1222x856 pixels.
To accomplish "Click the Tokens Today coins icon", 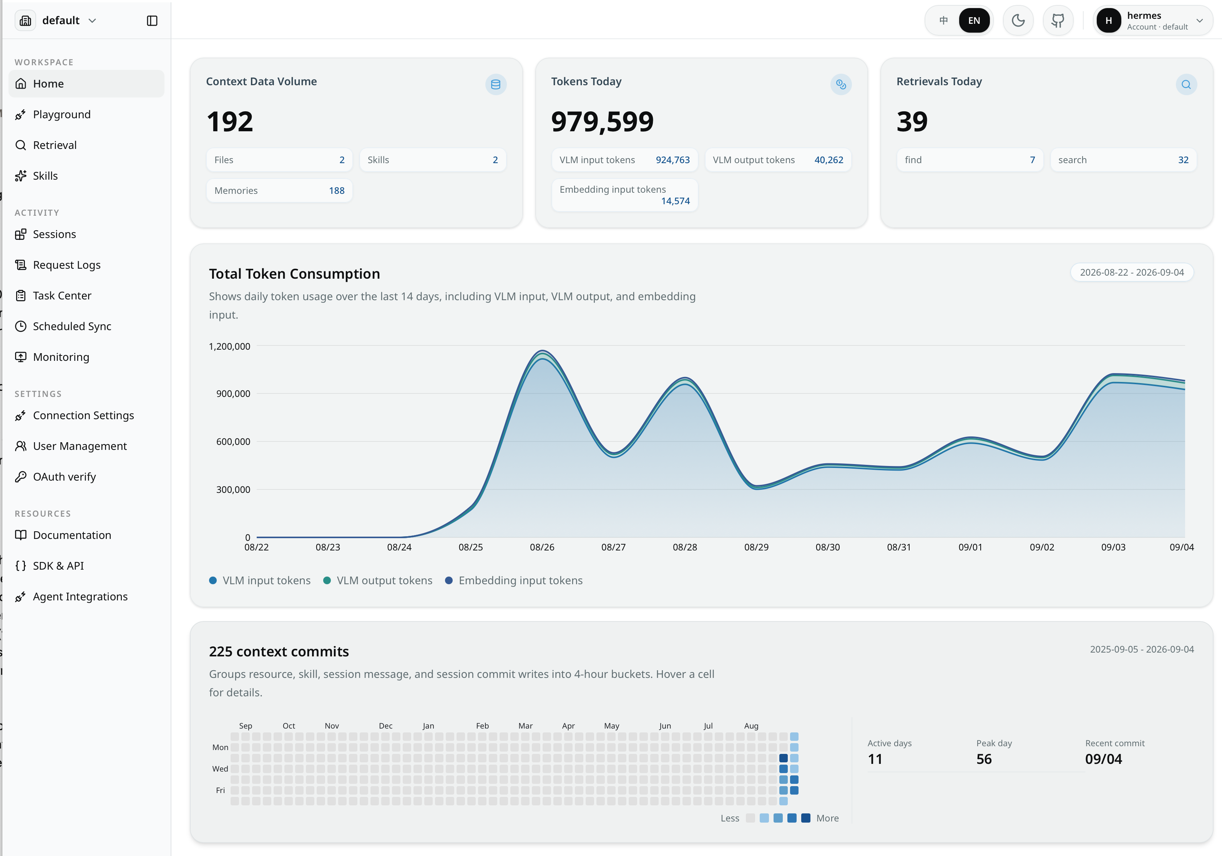I will 841,84.
